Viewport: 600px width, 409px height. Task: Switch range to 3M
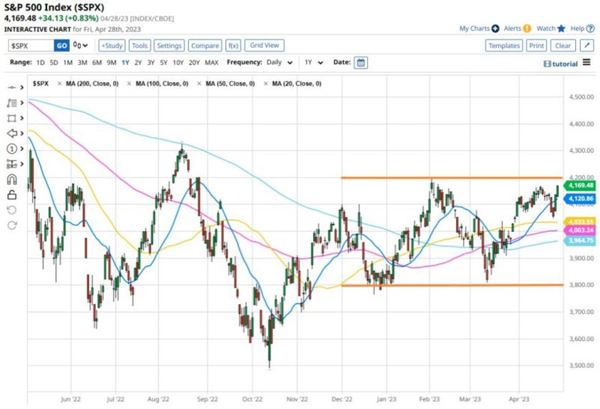[x=82, y=62]
